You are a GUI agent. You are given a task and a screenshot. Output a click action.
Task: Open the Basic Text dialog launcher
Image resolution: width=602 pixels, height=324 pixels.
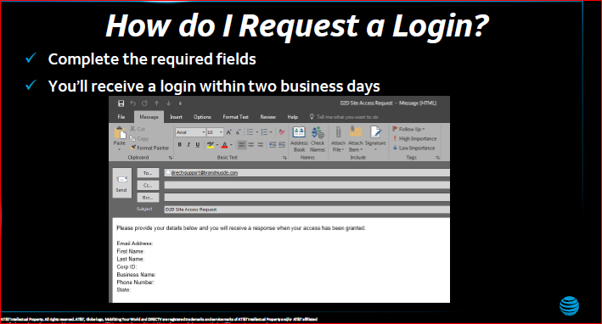click(284, 158)
